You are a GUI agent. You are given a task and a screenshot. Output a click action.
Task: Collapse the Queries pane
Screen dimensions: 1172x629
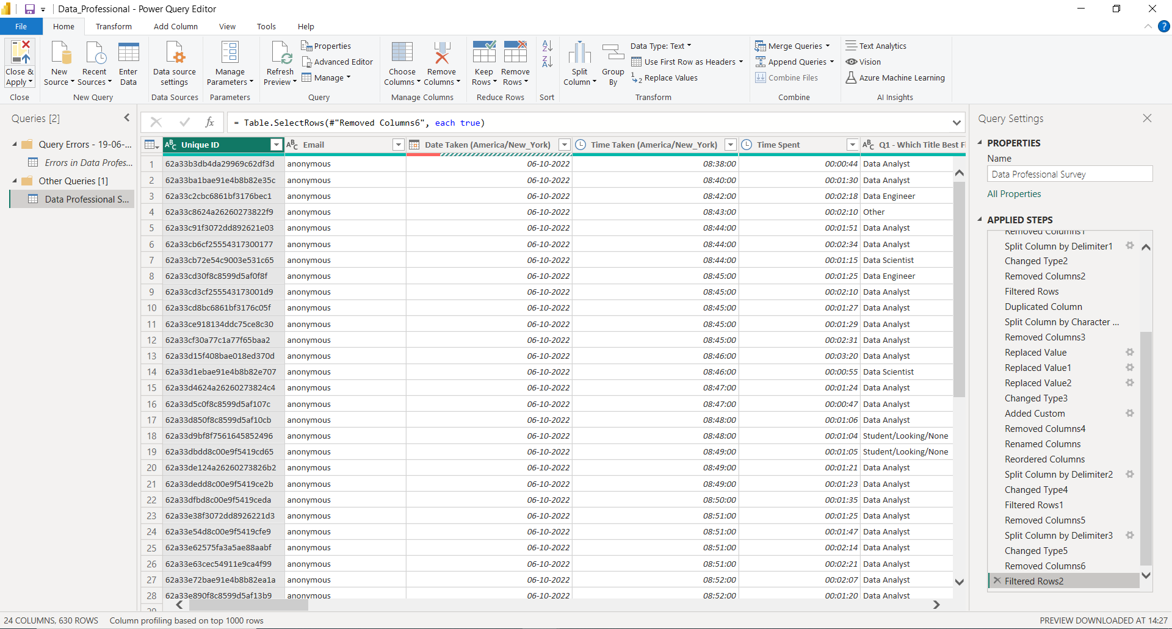pyautogui.click(x=127, y=118)
